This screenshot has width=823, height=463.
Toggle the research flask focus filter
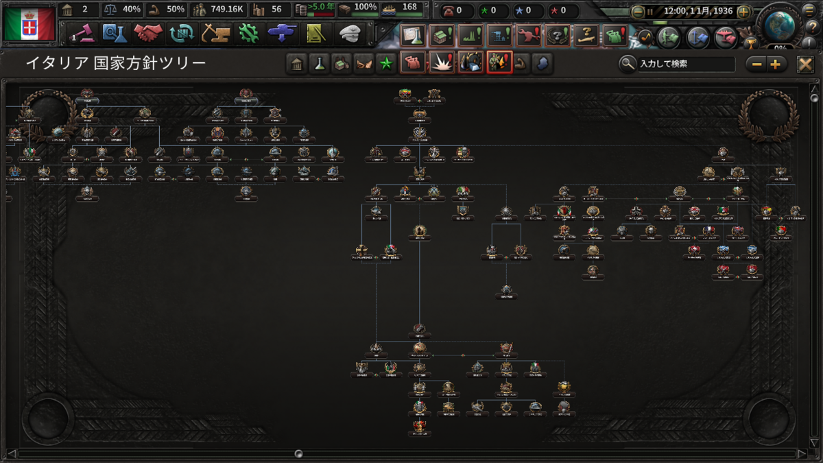(x=319, y=64)
